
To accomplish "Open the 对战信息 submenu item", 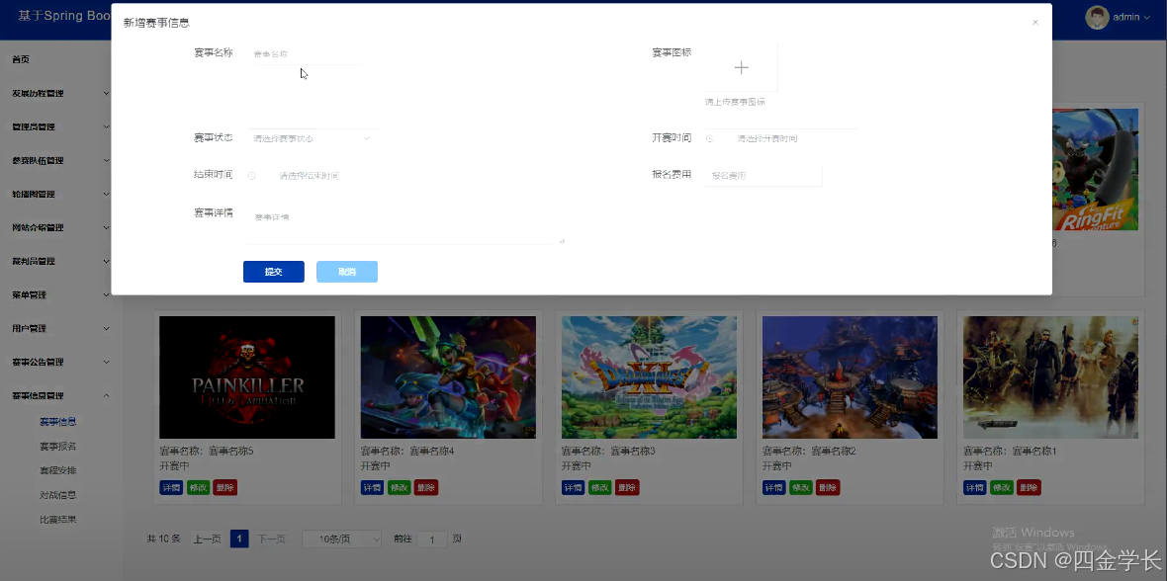I will click(x=58, y=495).
